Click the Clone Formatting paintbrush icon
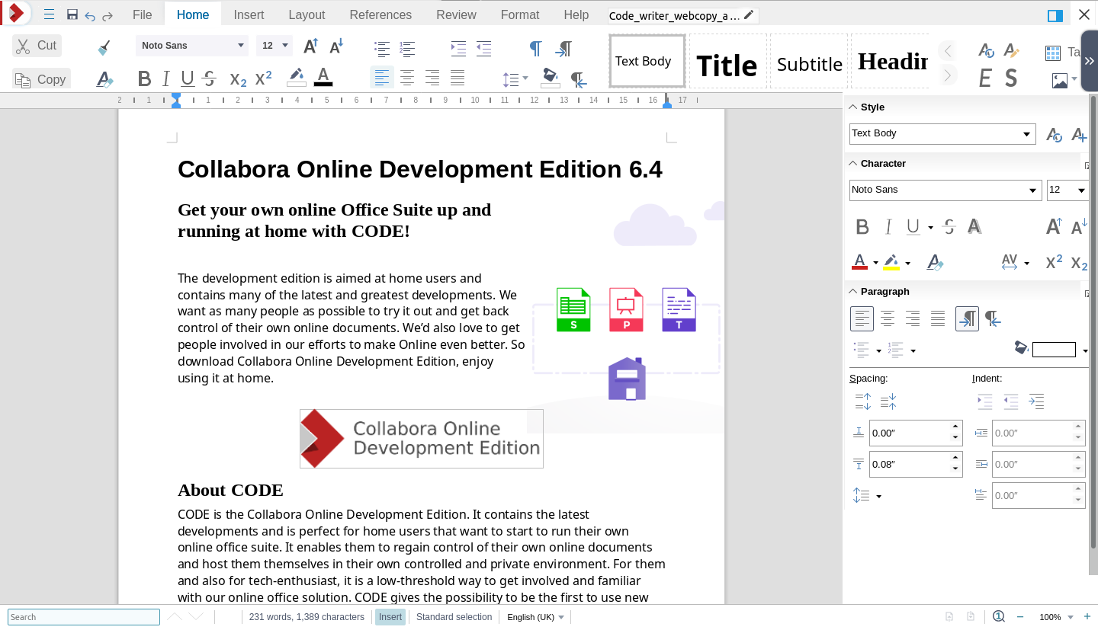 click(x=104, y=47)
